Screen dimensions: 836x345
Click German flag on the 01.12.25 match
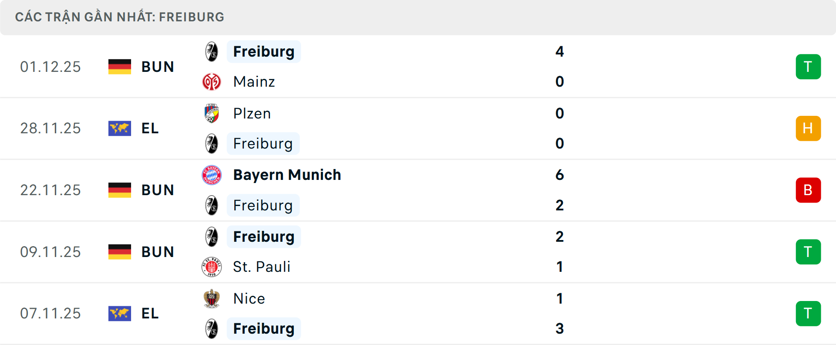pos(120,67)
